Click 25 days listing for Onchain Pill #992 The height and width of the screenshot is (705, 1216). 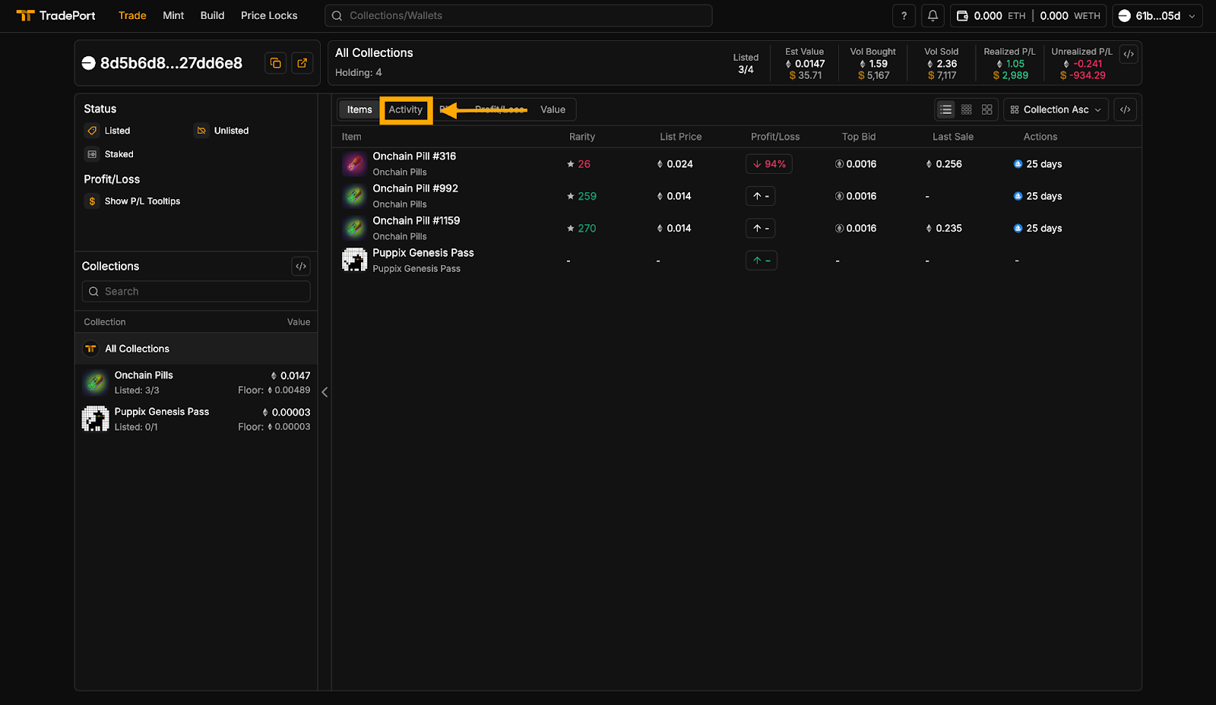coord(1037,196)
